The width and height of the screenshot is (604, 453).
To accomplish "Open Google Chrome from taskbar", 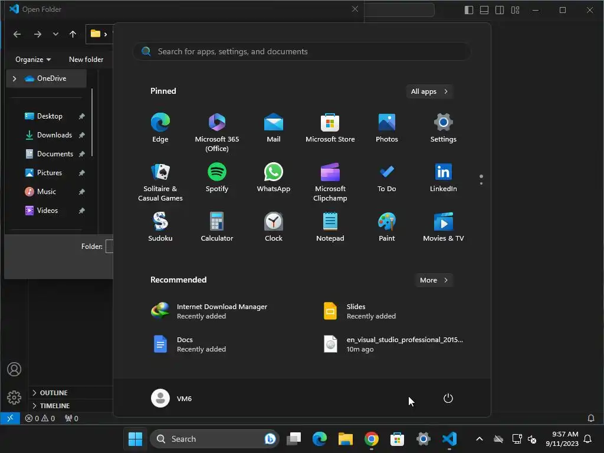I will (372, 439).
